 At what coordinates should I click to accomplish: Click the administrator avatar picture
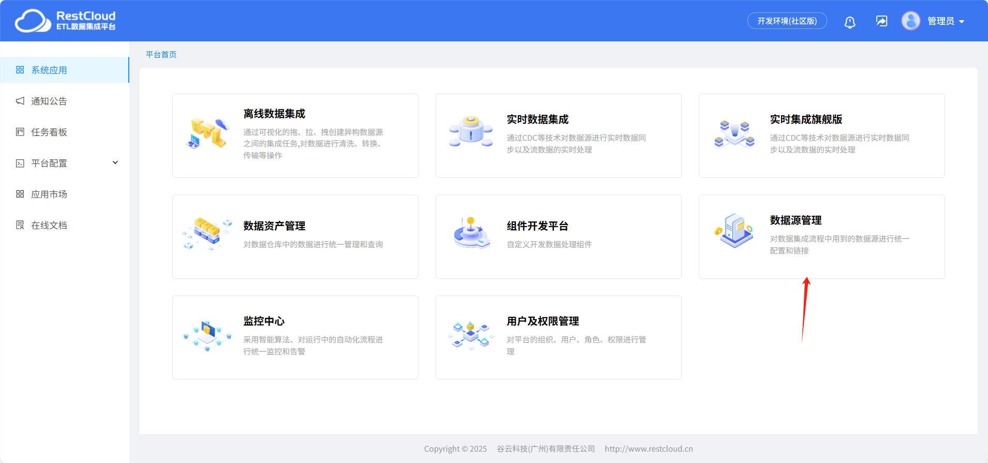coord(911,21)
